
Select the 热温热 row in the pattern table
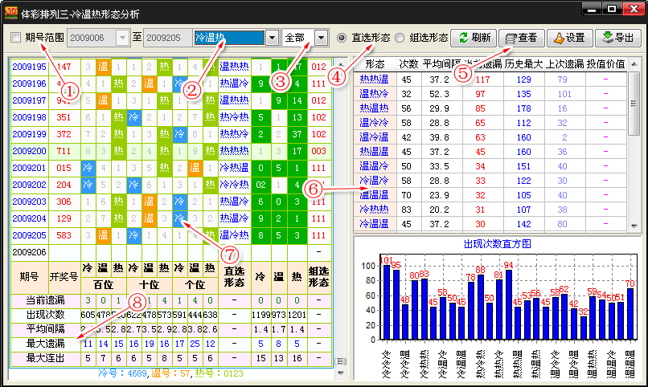coord(490,108)
